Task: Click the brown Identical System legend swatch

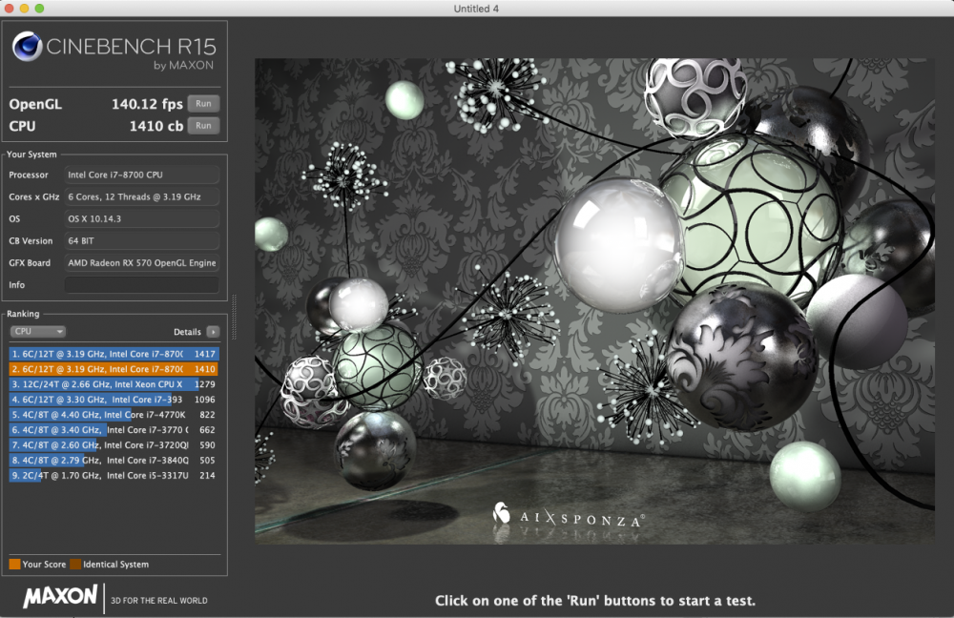Action: click(x=75, y=564)
